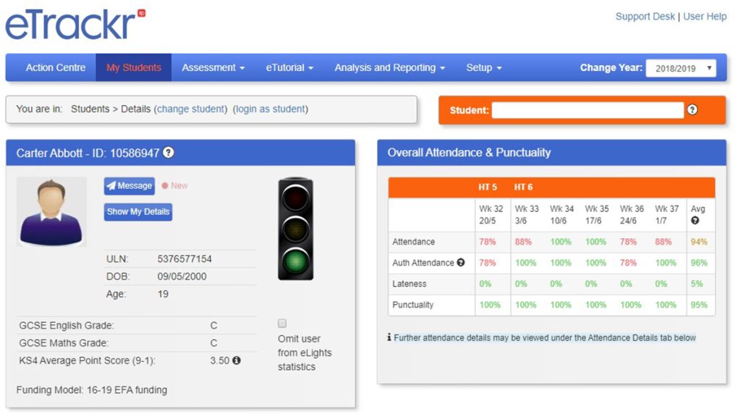Screen dimensions: 741x419
Task: Open the Setup dropdown menu
Action: click(x=483, y=68)
